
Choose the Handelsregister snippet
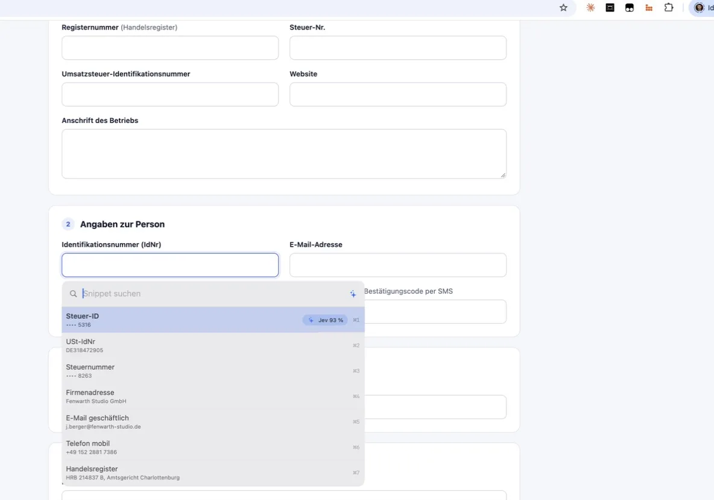(x=213, y=473)
